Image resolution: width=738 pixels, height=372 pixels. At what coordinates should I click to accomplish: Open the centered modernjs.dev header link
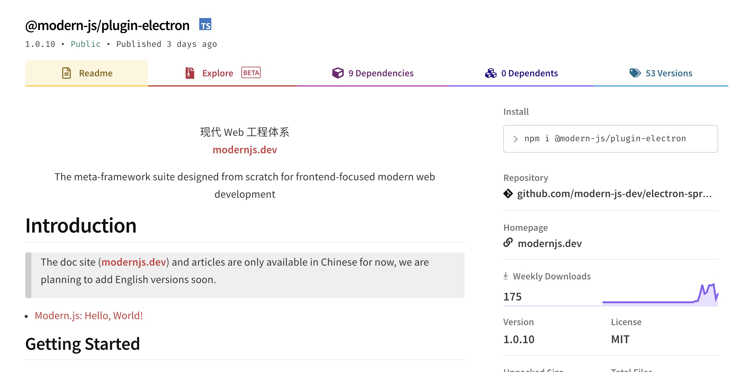[x=245, y=150]
